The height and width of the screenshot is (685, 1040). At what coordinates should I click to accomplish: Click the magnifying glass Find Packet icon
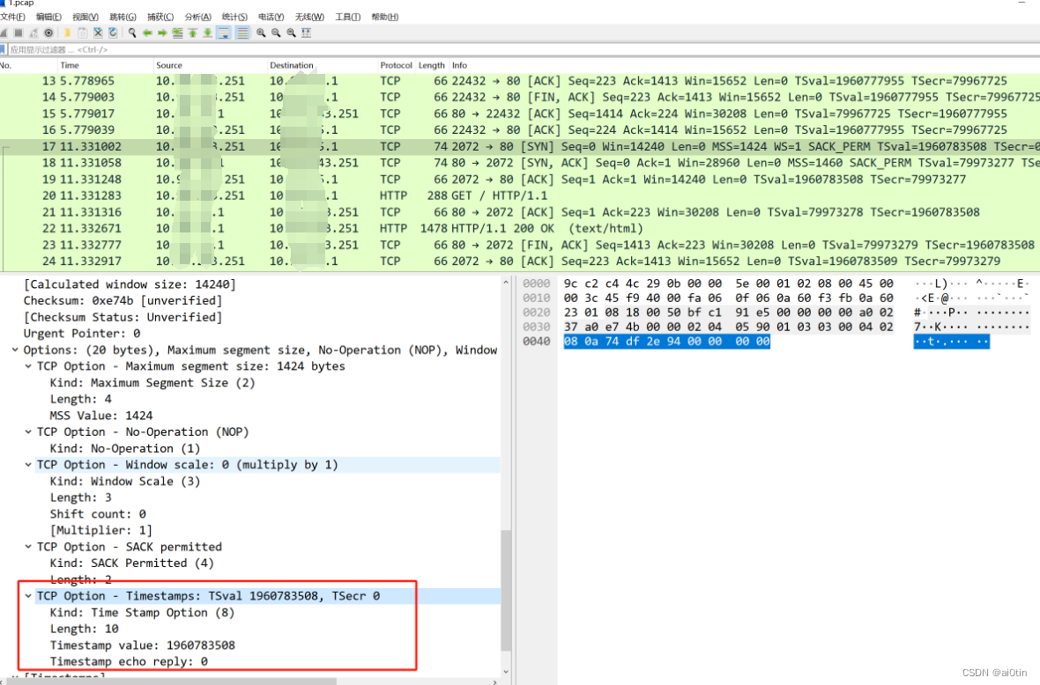click(132, 33)
